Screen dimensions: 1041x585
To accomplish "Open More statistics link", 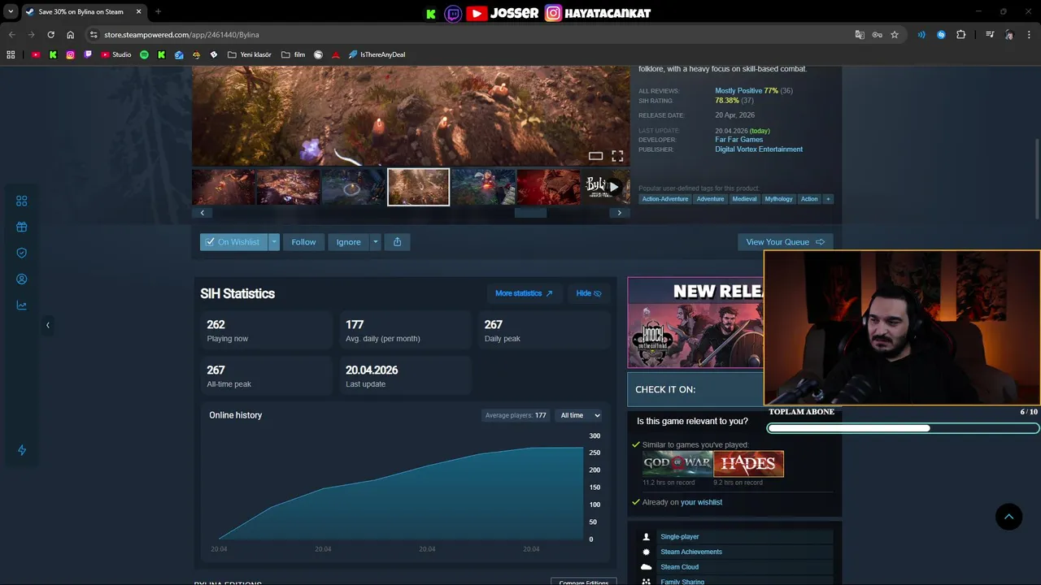I will (x=524, y=293).
